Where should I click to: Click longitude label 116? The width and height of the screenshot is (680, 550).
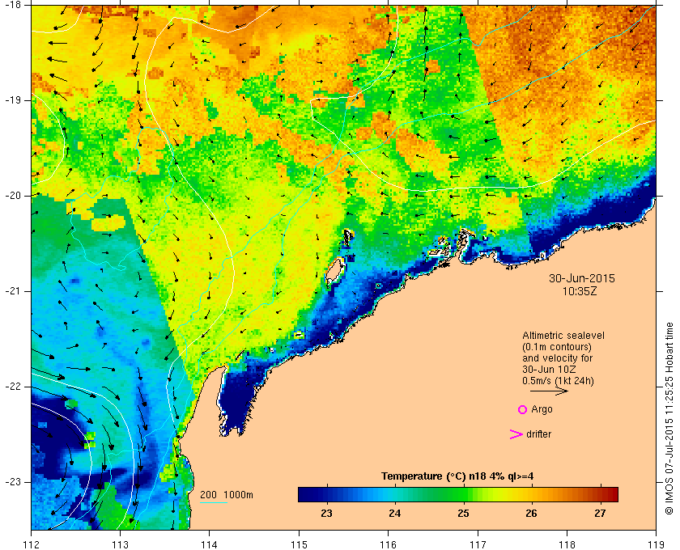[388, 544]
